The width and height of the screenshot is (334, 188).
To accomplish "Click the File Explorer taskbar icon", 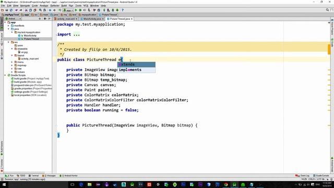I will point(89,184).
